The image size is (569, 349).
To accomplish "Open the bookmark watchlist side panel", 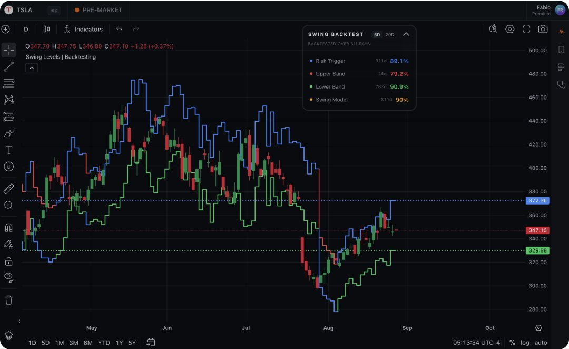I will (x=561, y=50).
